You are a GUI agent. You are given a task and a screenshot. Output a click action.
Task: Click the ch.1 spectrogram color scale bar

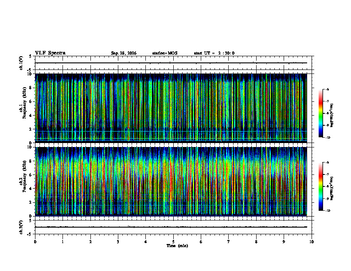pos(320,113)
